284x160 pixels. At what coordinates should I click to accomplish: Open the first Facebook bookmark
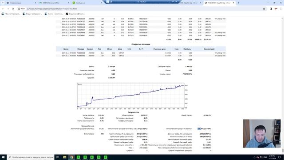click(x=11, y=14)
